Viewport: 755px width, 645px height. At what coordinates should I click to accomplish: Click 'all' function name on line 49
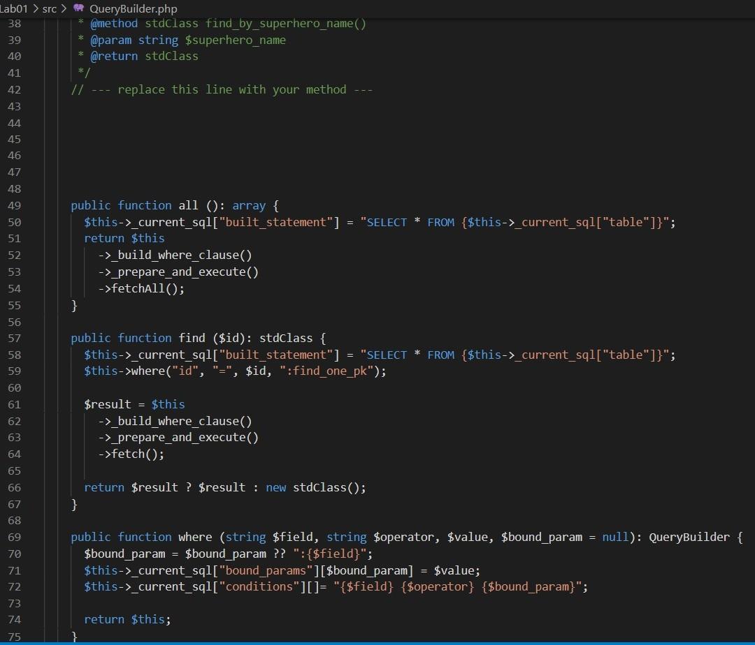(x=188, y=206)
